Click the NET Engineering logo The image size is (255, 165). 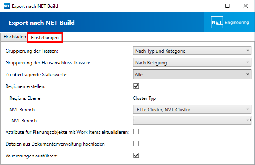230,22
